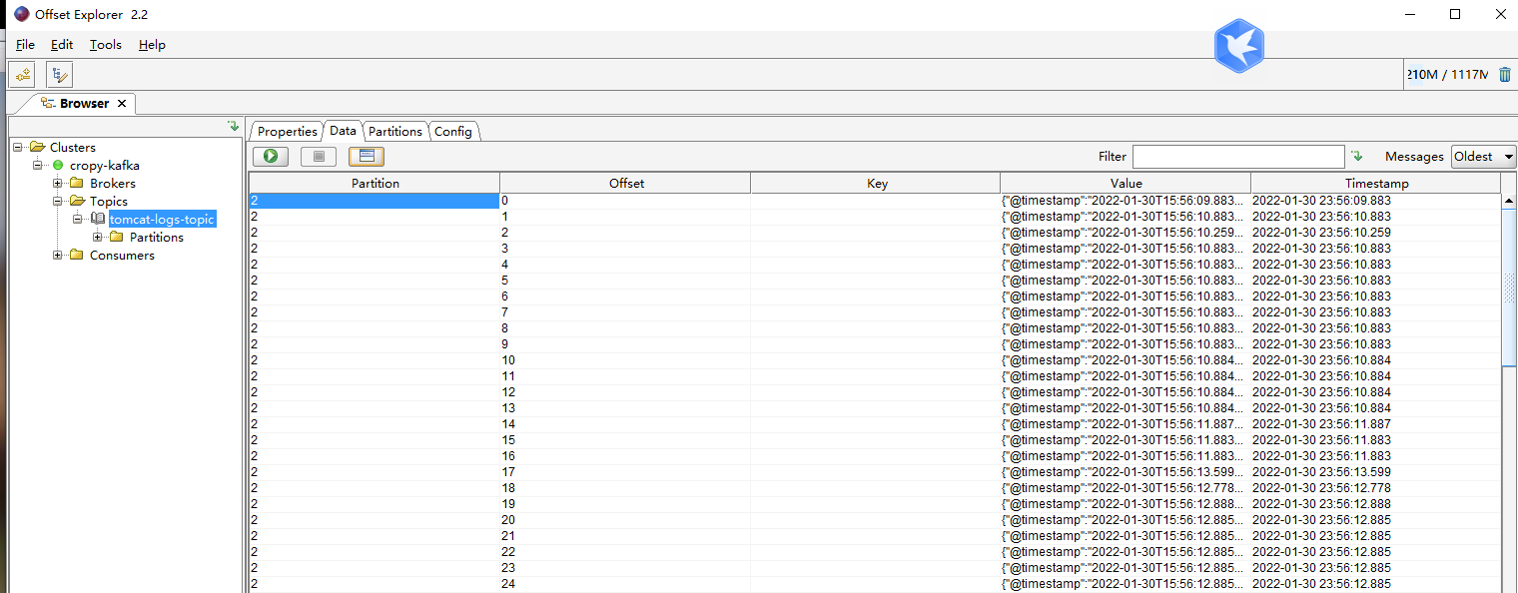The width and height of the screenshot is (1518, 593).
Task: Click the table scrollbar up arrow
Action: click(x=1509, y=202)
